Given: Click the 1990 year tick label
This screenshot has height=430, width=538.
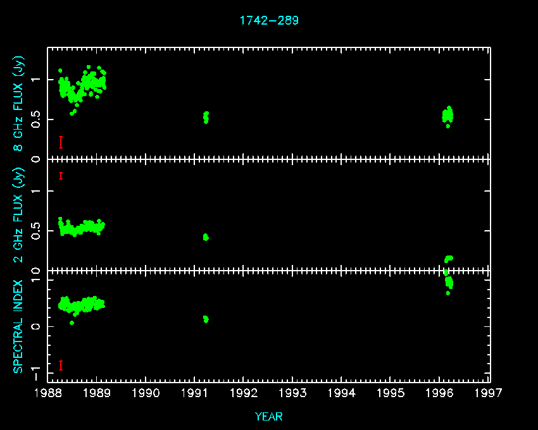Looking at the screenshot, I should (146, 393).
